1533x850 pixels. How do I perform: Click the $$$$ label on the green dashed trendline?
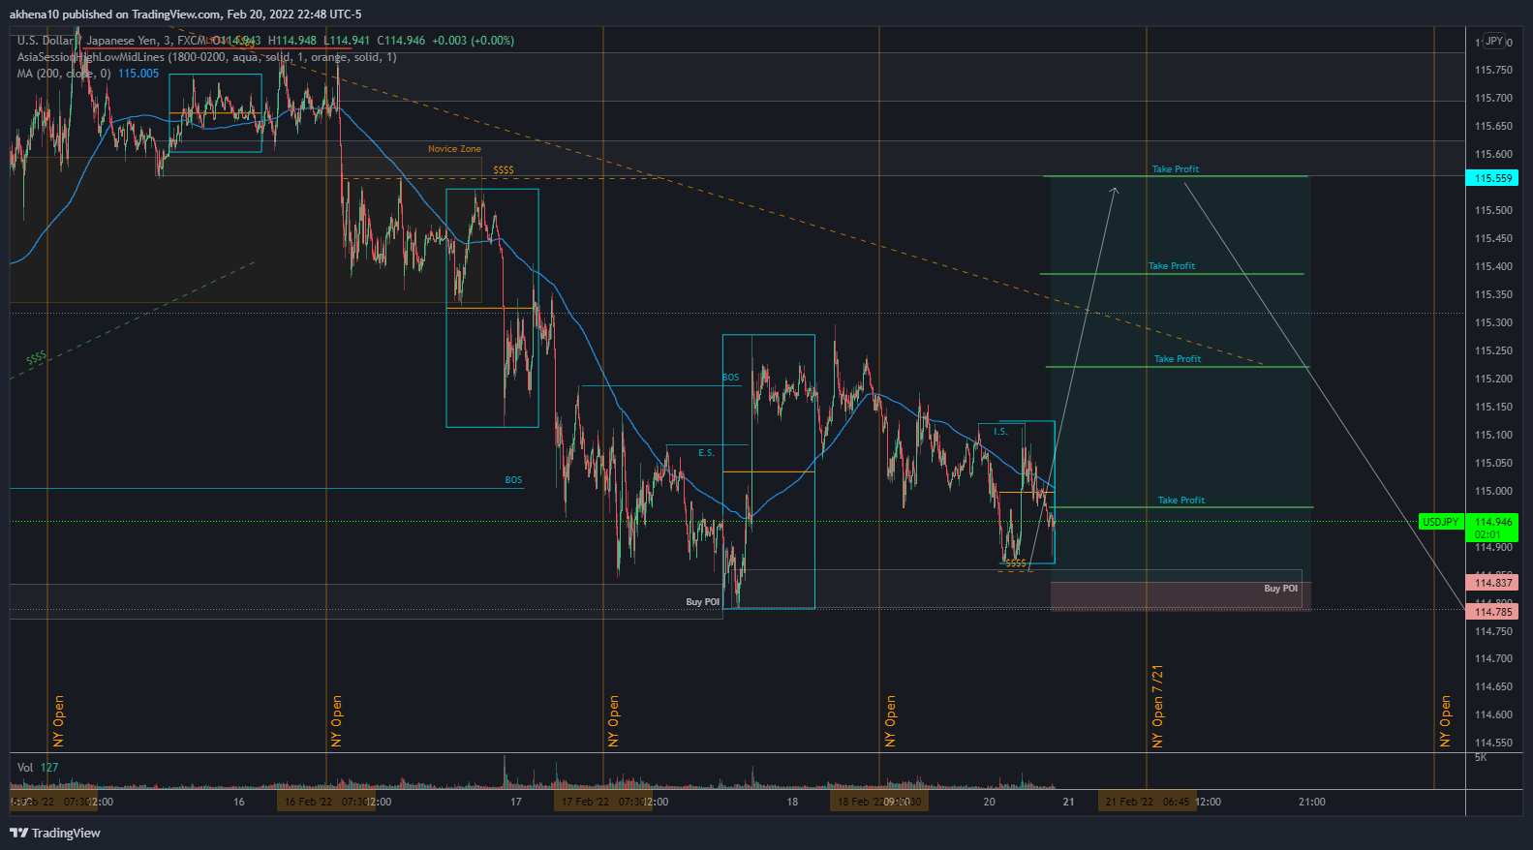tap(36, 358)
